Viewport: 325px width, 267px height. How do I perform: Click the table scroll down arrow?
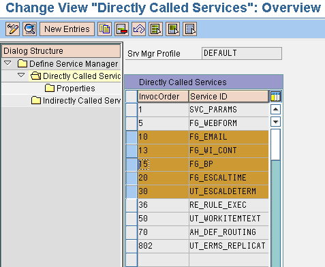(x=275, y=122)
